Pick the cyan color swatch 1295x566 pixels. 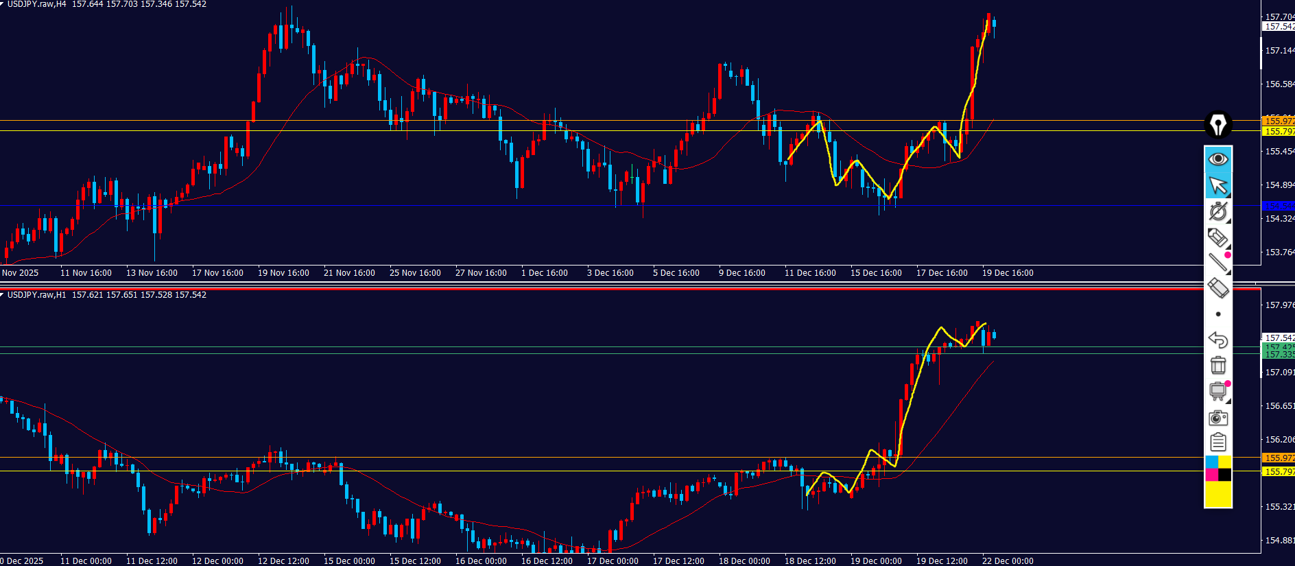point(1211,462)
